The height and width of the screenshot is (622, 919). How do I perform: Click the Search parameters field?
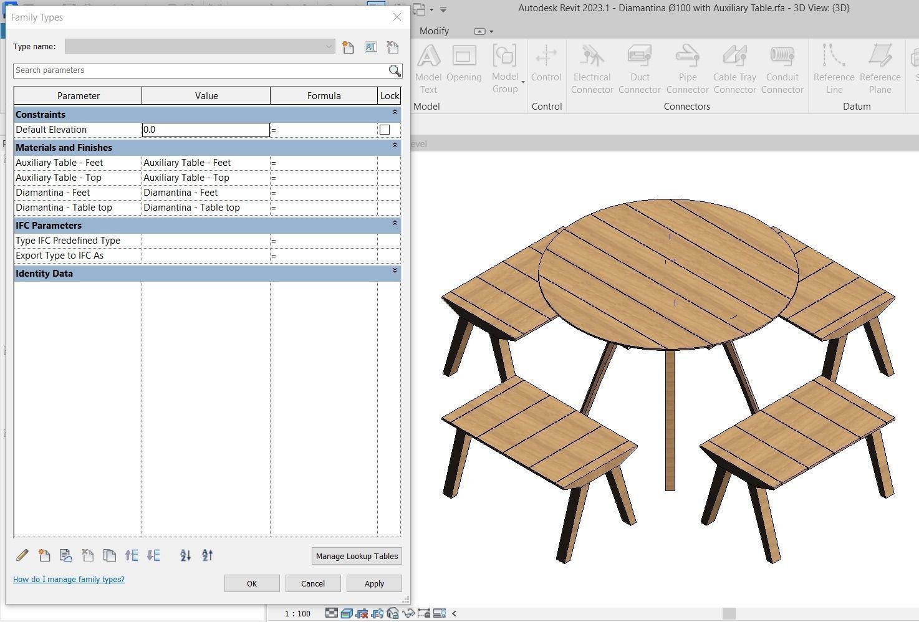pos(201,70)
